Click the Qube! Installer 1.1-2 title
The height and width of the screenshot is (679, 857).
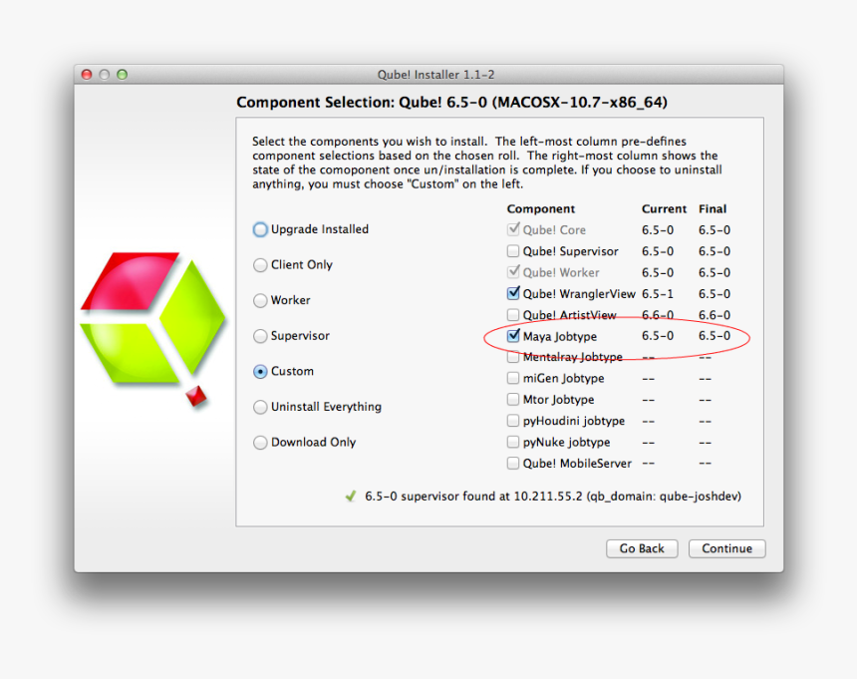click(x=435, y=75)
